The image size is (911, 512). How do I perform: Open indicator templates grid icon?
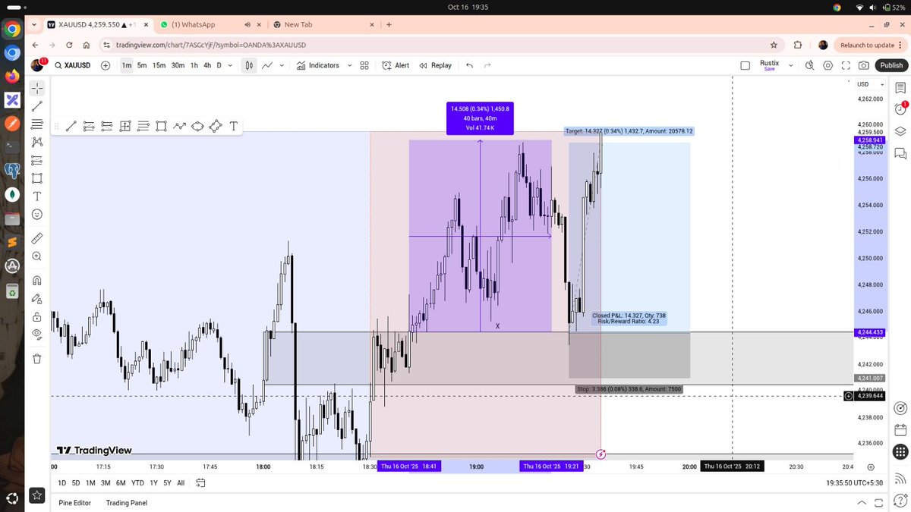click(x=364, y=65)
